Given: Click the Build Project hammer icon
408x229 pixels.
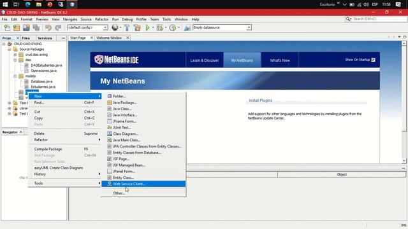Looking at the screenshot, I should point(127,27).
